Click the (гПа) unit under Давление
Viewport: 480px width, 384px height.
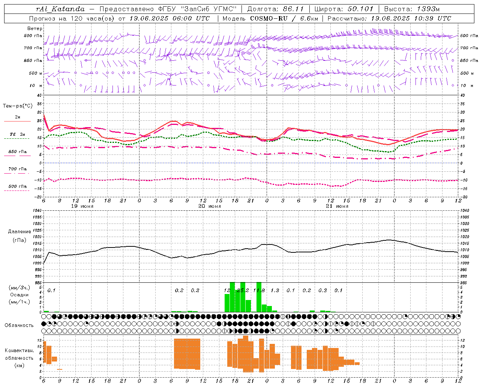[19, 240]
